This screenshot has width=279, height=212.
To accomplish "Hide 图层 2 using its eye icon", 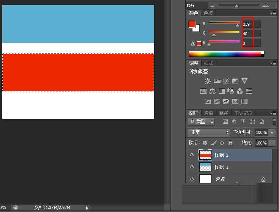I will (192, 155).
